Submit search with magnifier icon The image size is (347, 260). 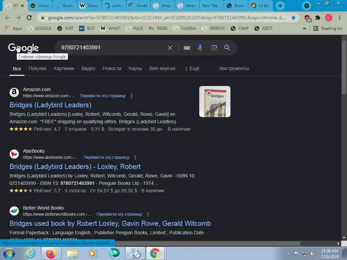227,47
